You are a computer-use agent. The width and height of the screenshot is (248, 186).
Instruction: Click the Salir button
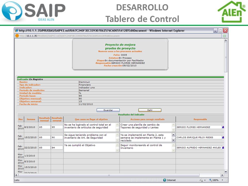pos(150,110)
